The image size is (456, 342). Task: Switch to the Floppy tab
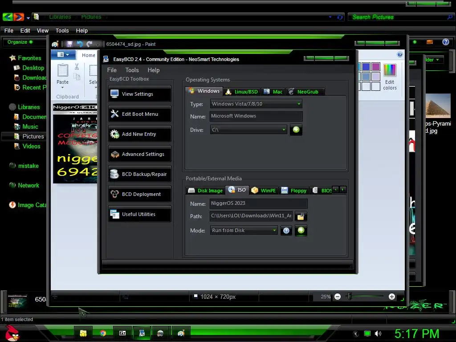294,191
